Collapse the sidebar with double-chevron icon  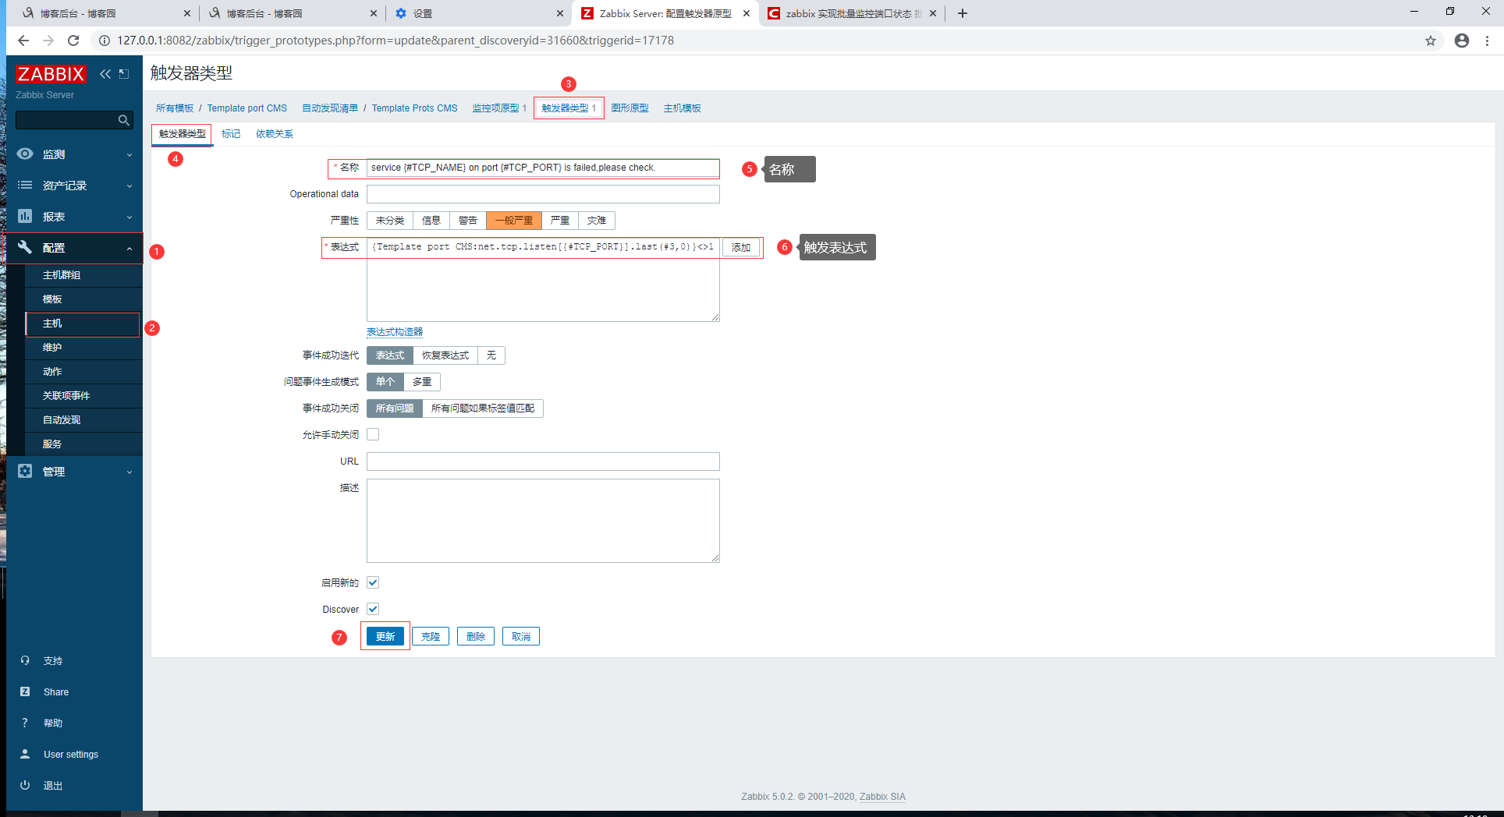tap(105, 74)
